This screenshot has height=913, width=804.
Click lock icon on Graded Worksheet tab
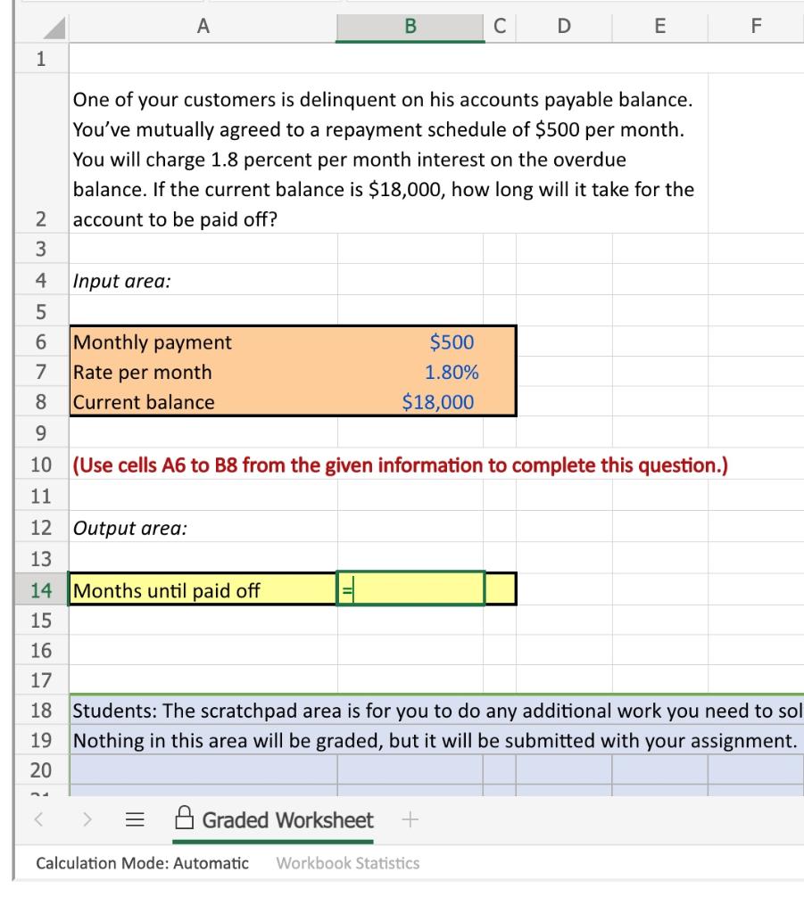coord(184,818)
